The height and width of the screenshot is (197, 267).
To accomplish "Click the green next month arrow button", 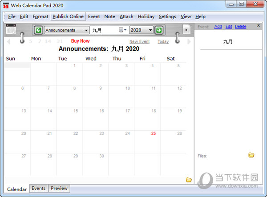I will click(159, 30).
